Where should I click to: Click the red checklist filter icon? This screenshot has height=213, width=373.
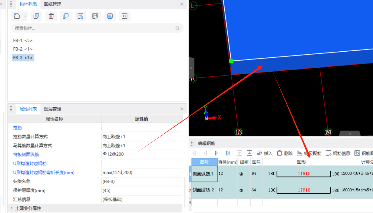point(124,16)
